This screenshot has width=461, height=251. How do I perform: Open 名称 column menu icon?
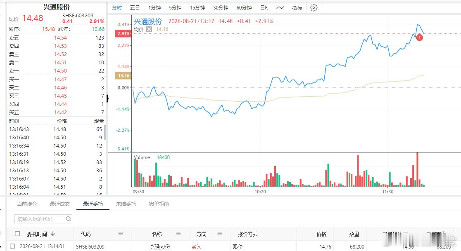(x=178, y=234)
